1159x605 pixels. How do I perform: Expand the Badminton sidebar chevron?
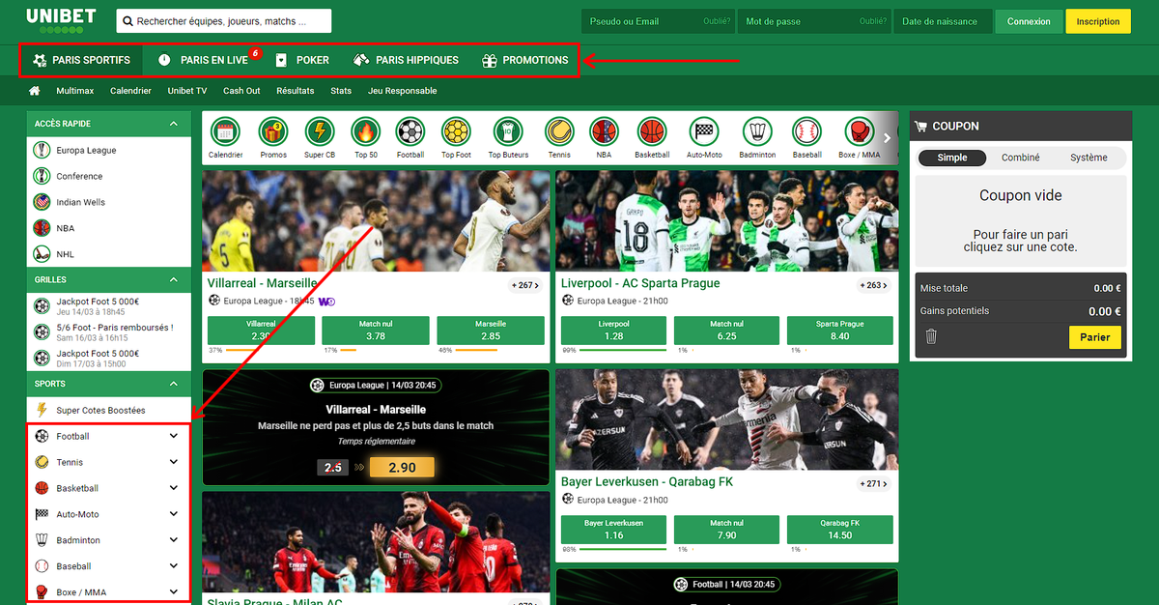coord(174,539)
